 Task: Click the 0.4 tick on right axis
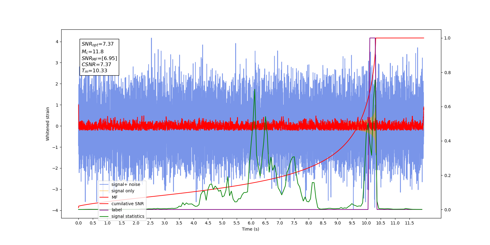click(447, 141)
